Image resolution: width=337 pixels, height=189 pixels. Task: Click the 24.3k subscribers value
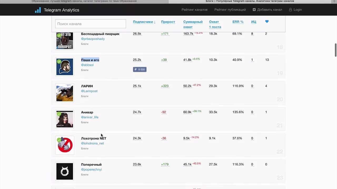coord(137,138)
